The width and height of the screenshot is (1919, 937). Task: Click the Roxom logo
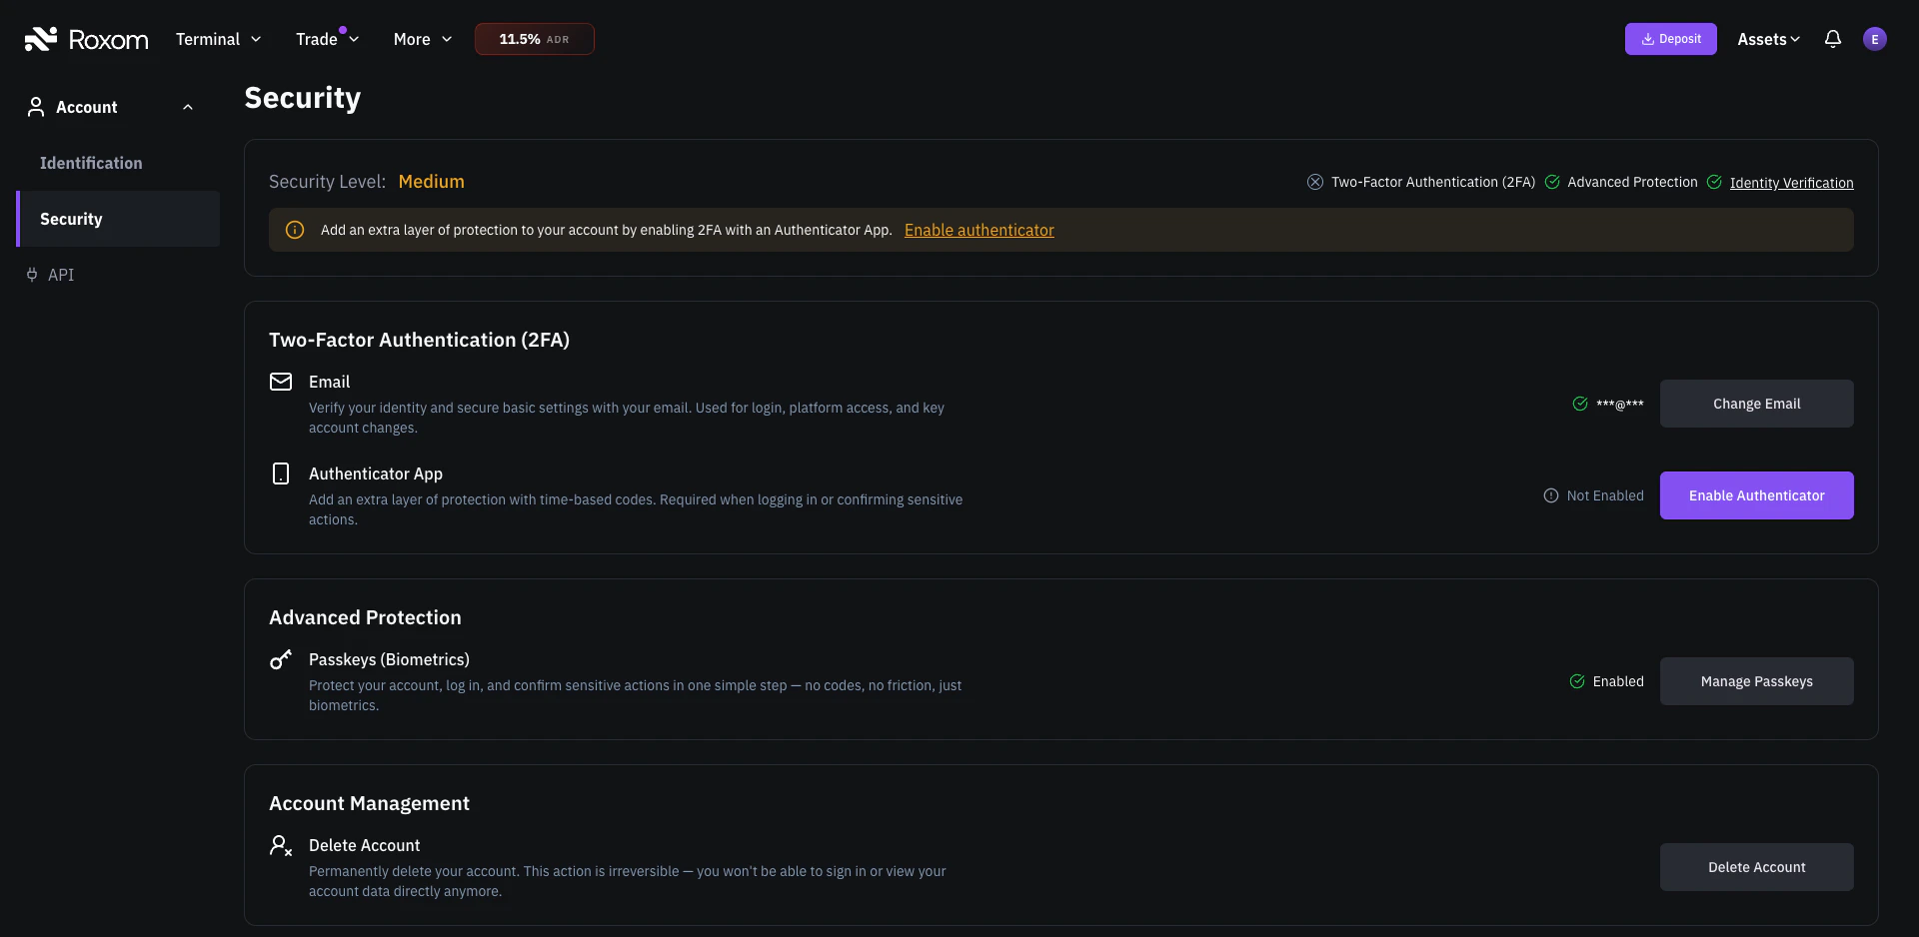click(86, 39)
